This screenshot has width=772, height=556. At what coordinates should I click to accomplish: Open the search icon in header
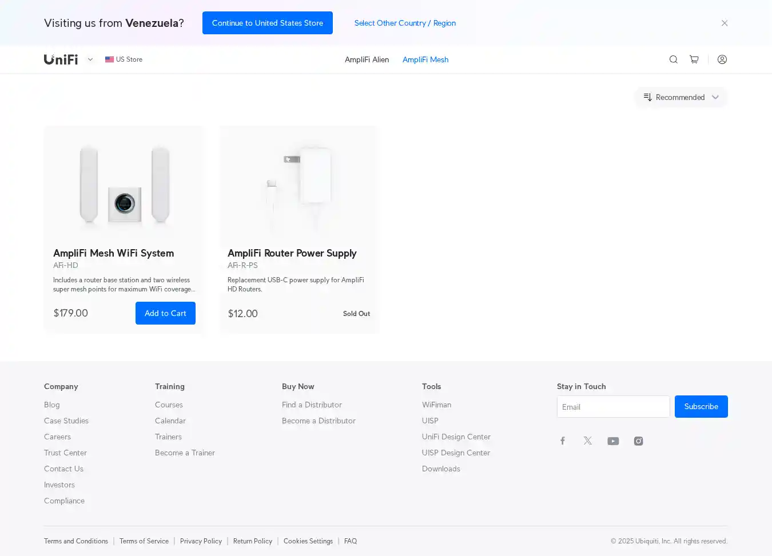[673, 59]
